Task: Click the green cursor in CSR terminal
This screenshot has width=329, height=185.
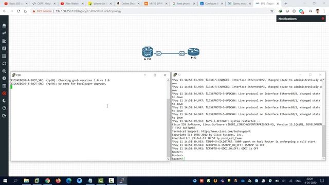Action: (11, 87)
